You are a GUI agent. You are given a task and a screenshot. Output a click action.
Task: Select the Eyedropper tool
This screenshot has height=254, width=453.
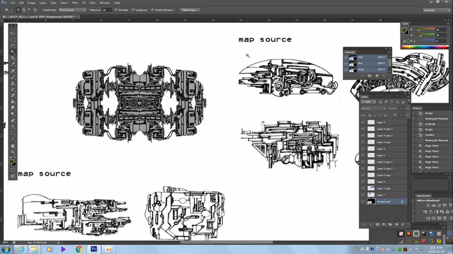(13, 64)
